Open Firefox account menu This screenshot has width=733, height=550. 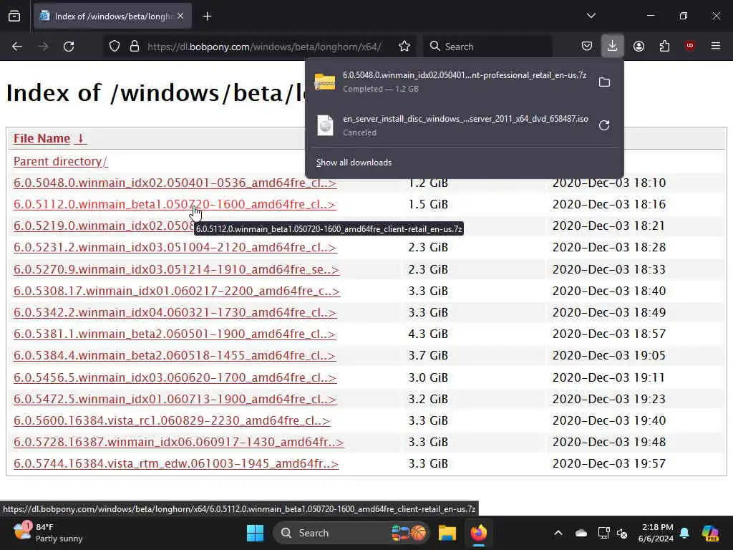(x=639, y=47)
